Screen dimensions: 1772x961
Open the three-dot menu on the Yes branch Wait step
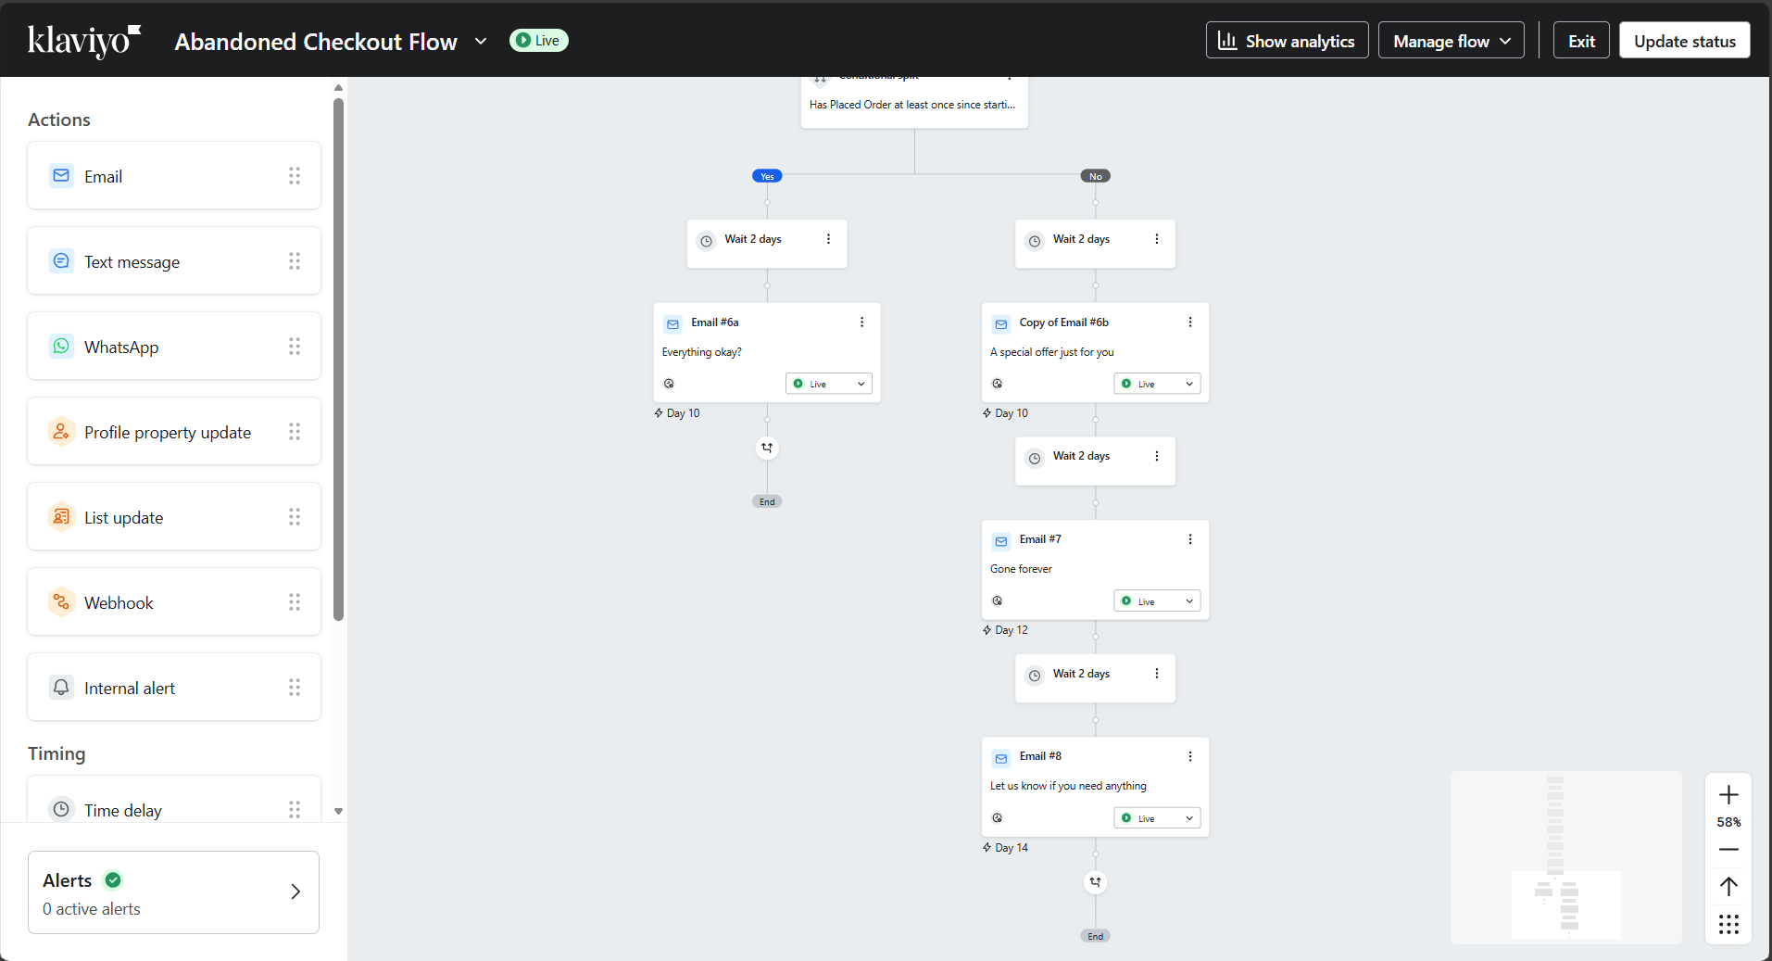point(828,238)
